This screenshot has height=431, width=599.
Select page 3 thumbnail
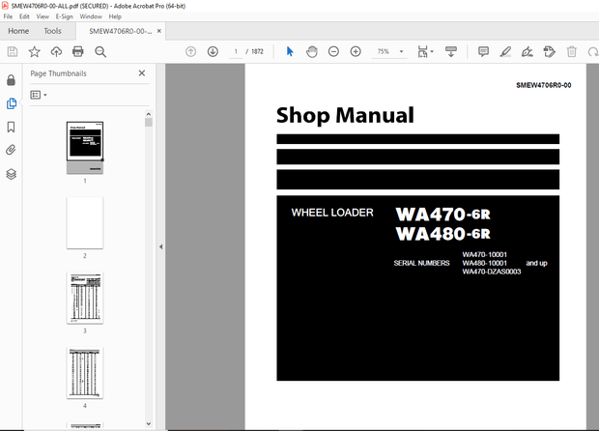click(85, 298)
